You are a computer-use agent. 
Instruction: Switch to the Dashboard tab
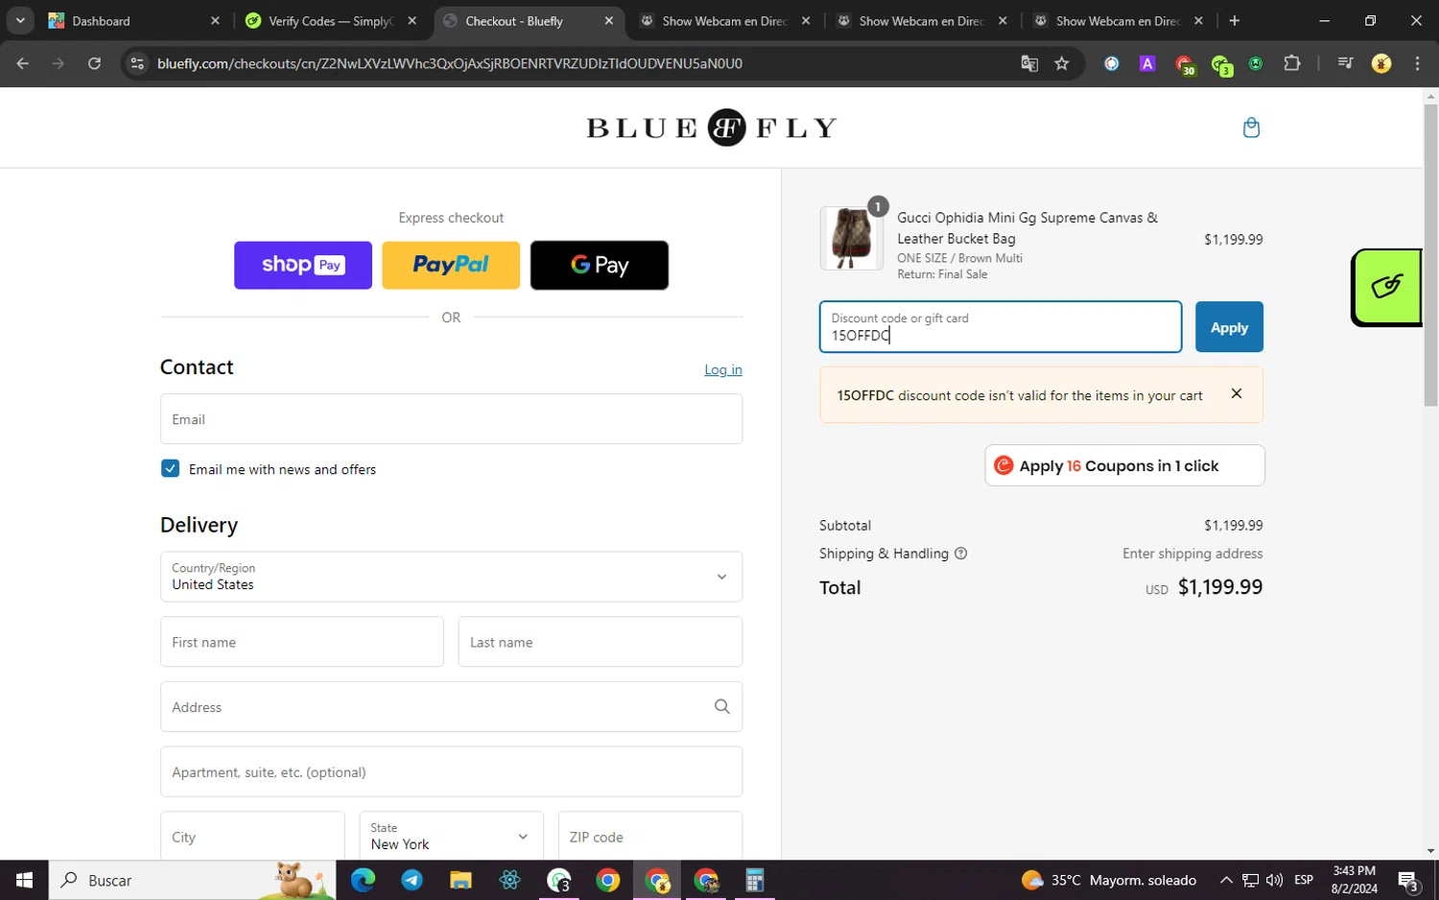(132, 20)
